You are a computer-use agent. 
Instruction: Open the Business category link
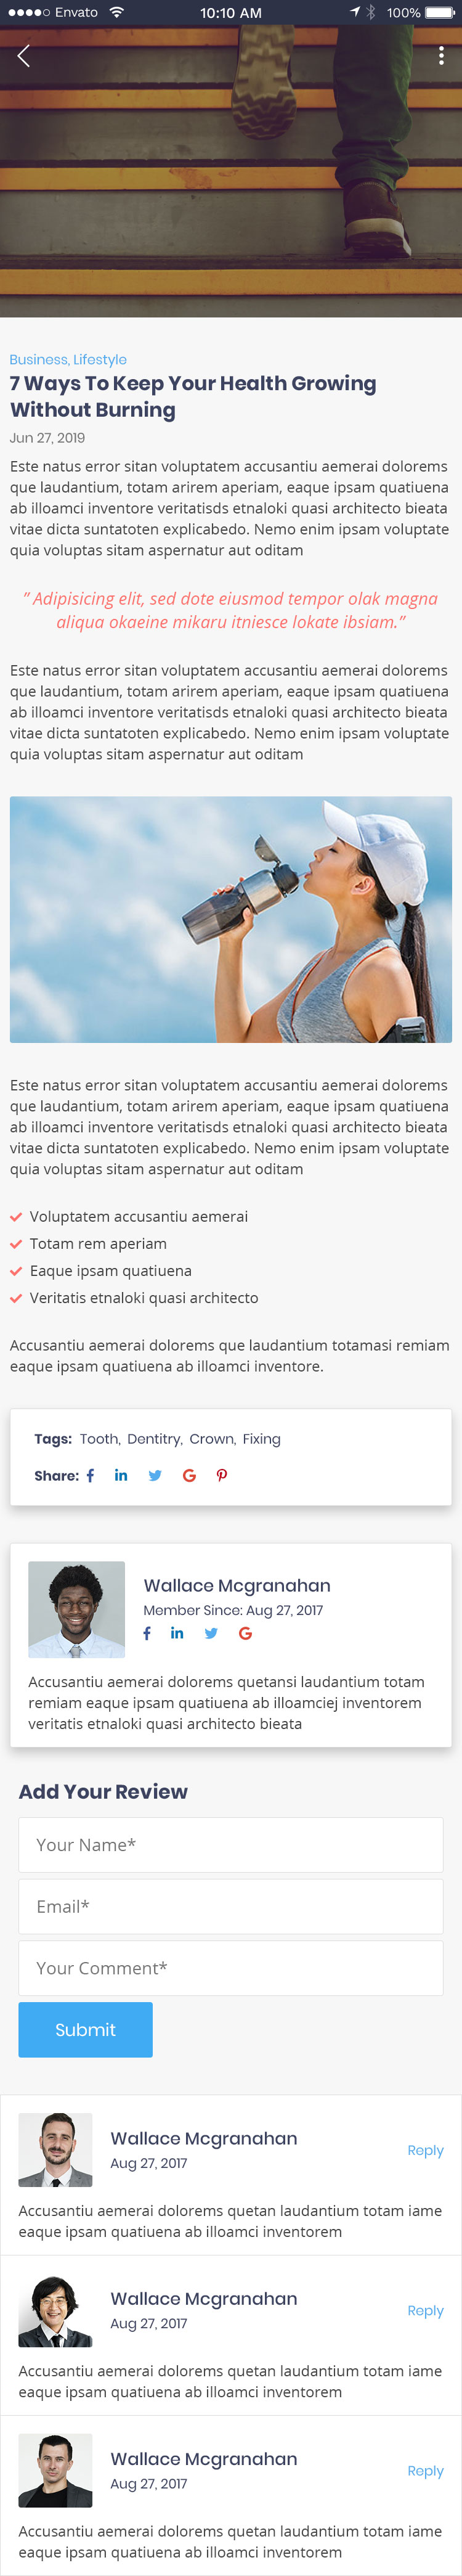click(38, 359)
